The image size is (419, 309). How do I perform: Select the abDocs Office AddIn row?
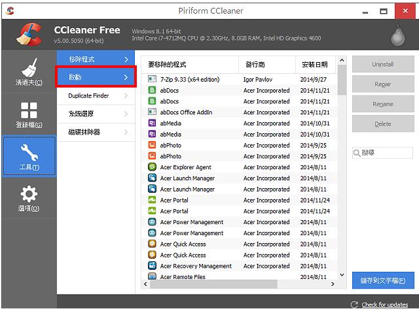[x=239, y=112]
